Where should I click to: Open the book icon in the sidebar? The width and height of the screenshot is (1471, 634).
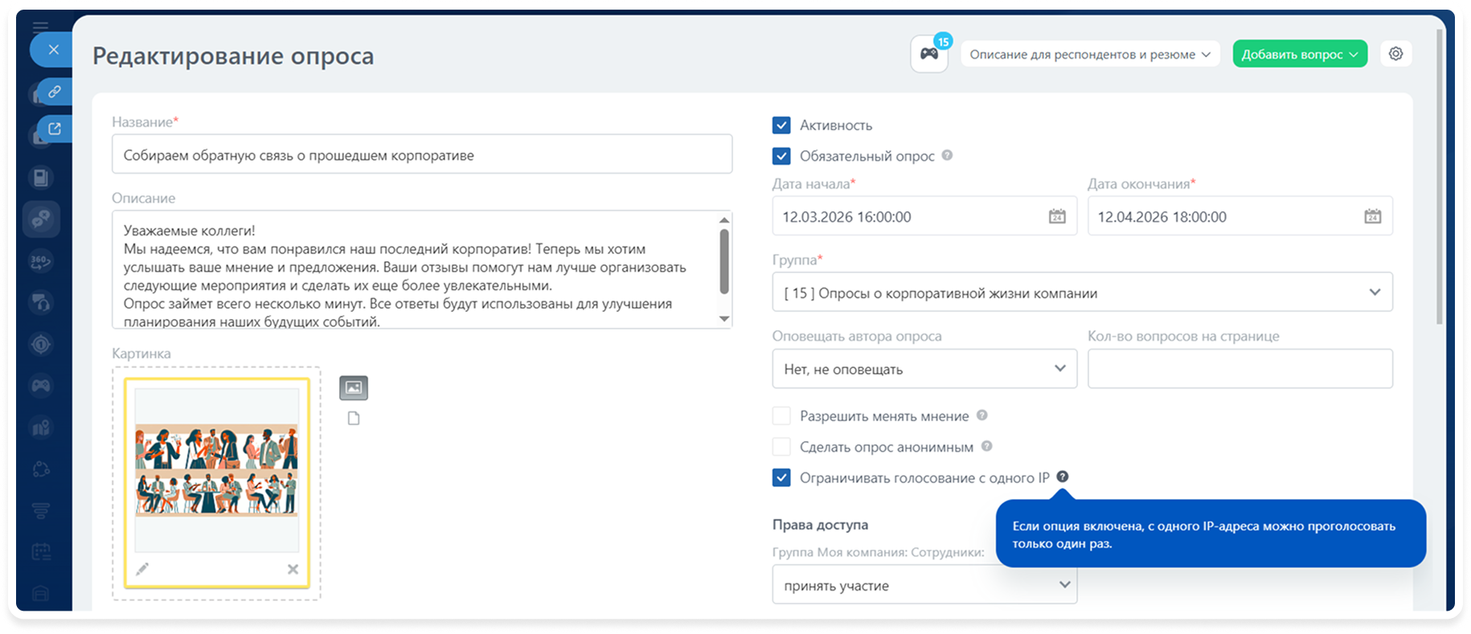point(41,178)
